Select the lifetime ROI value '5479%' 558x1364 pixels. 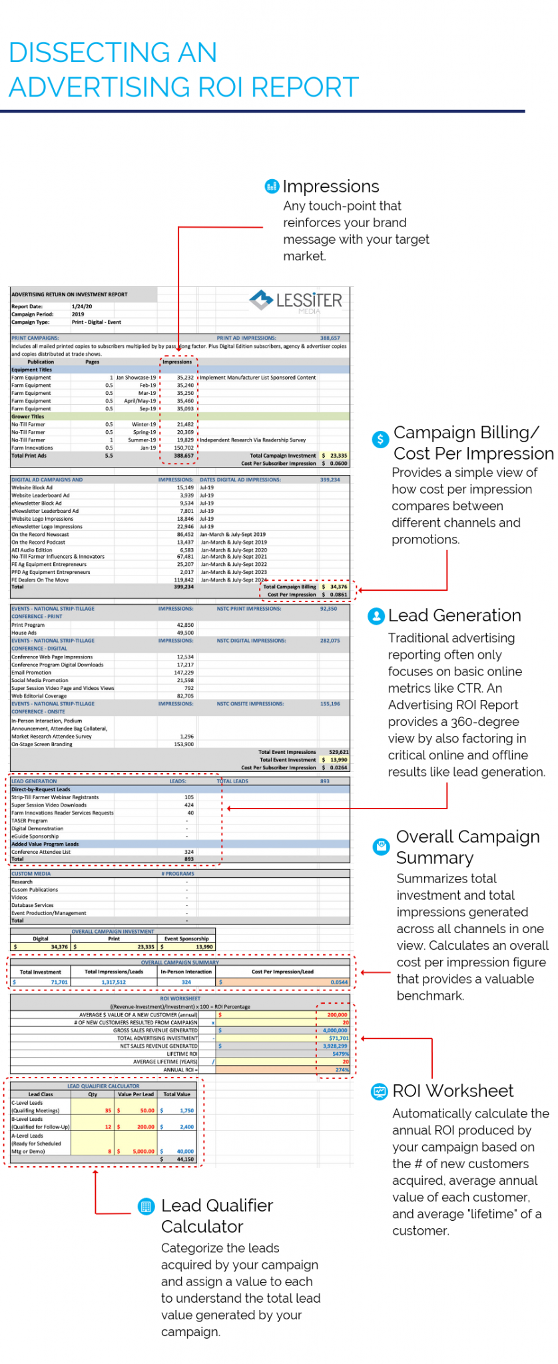340,1054
